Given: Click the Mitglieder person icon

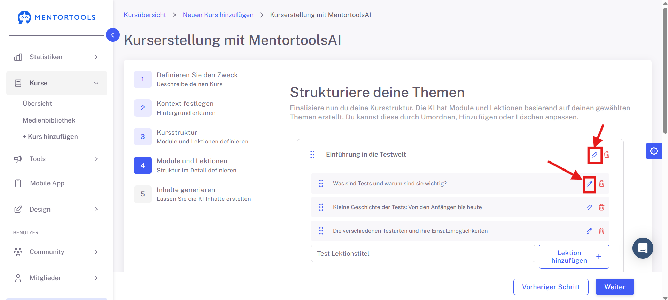Looking at the screenshot, I should pos(18,278).
